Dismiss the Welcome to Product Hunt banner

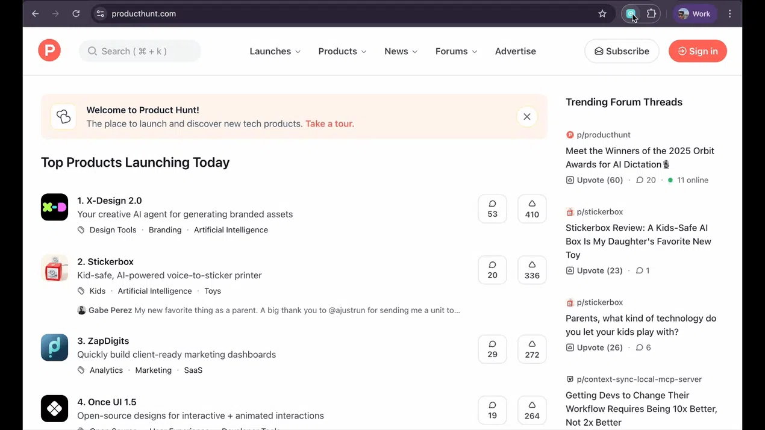point(526,117)
